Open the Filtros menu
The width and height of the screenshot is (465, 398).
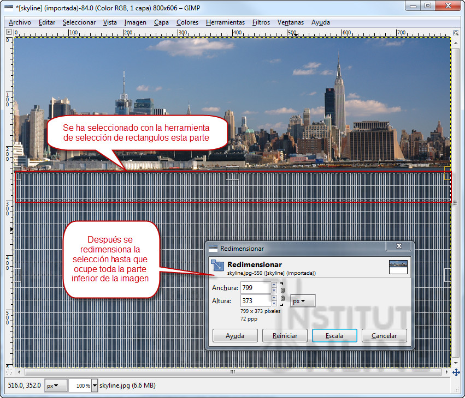[x=261, y=22]
